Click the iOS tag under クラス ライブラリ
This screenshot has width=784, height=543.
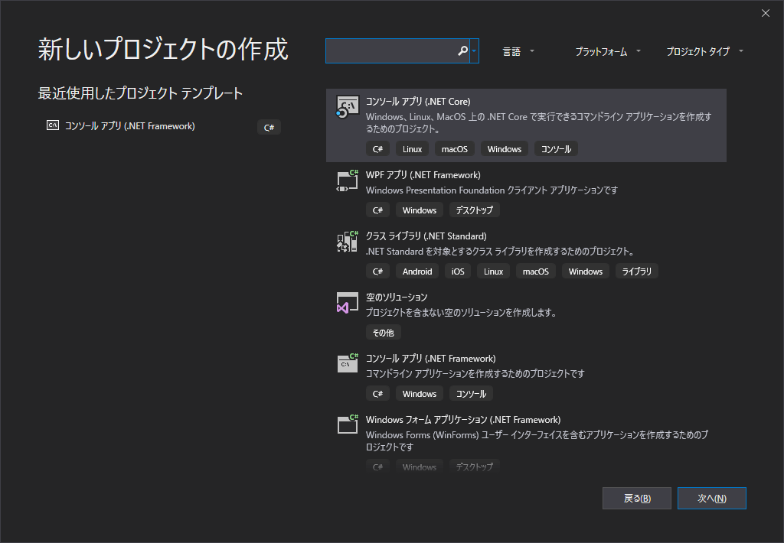coord(458,271)
